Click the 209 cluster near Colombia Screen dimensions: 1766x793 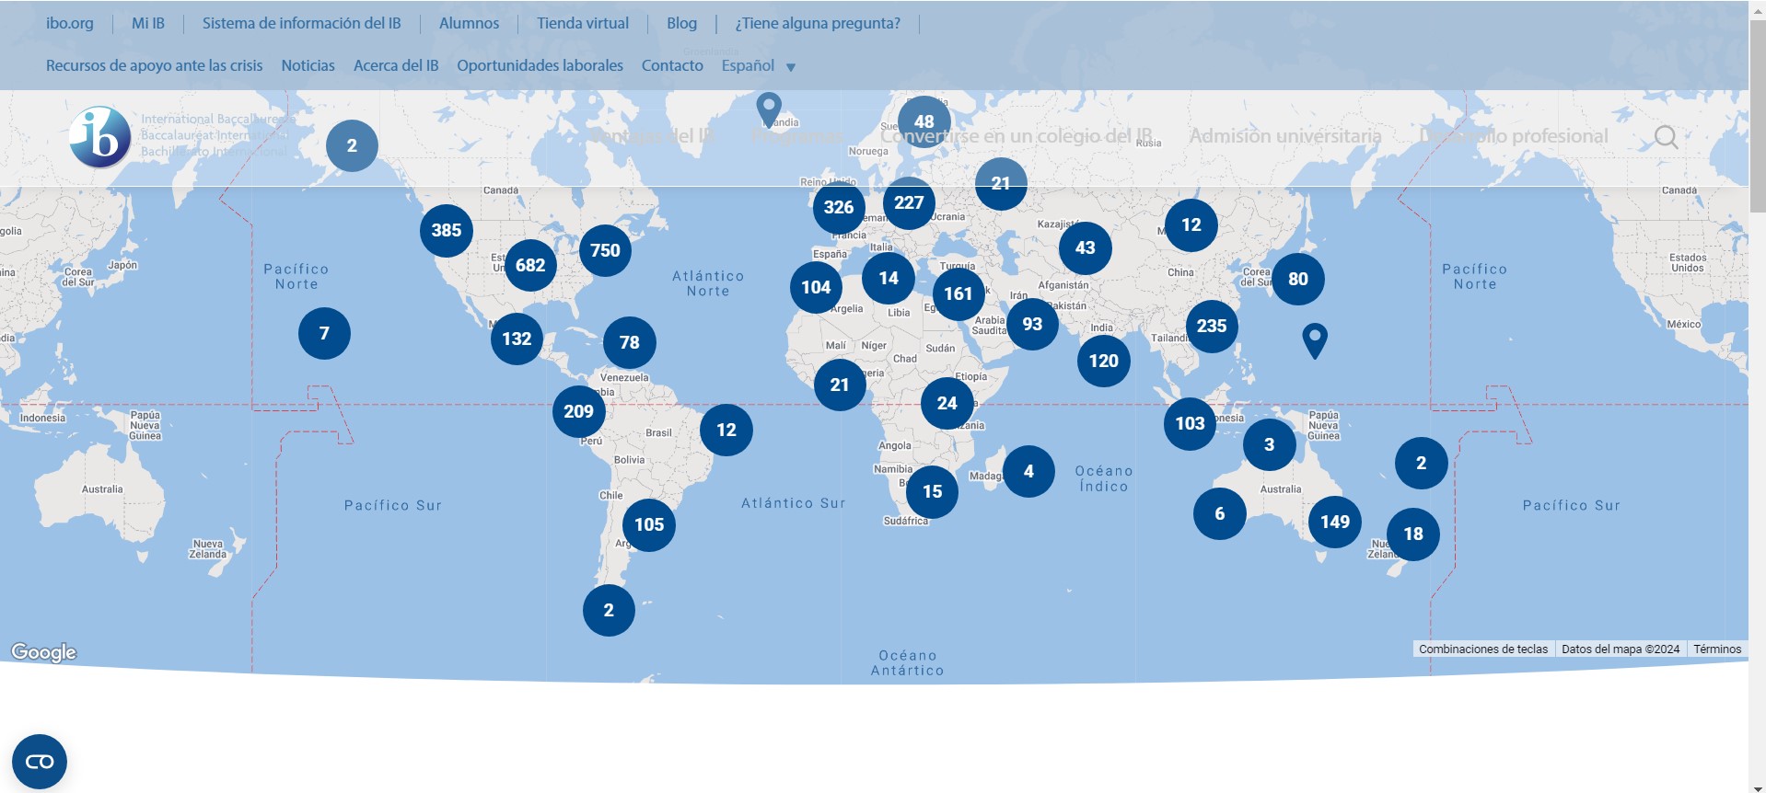(x=578, y=411)
